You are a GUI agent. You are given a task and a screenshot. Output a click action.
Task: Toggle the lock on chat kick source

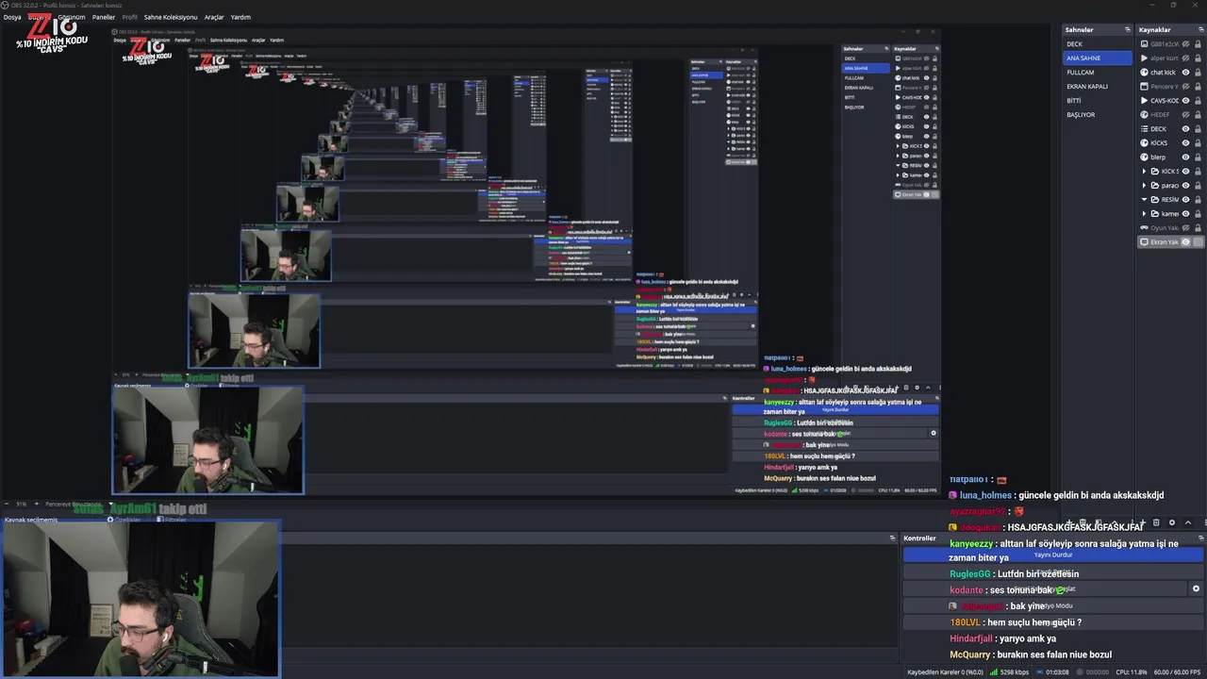click(x=1199, y=73)
